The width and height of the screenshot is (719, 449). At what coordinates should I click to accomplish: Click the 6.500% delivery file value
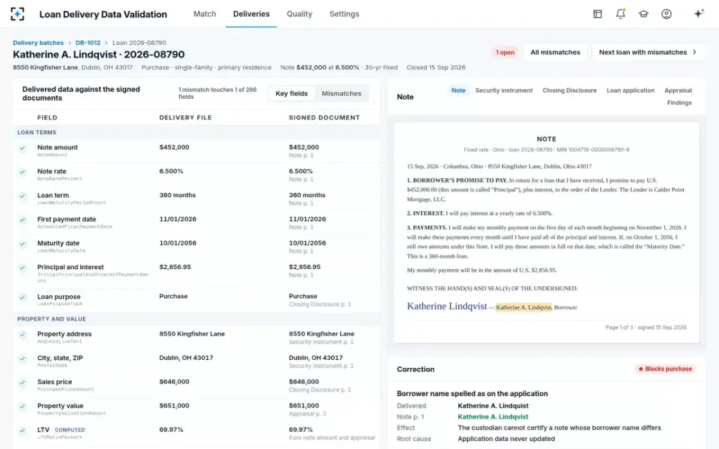[171, 171]
